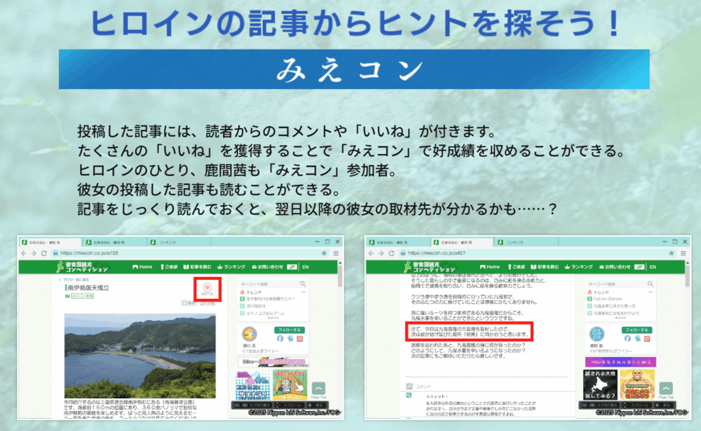The image size is (701, 431).
Task: Bookmark a728 page with the star
Action: 324,253
